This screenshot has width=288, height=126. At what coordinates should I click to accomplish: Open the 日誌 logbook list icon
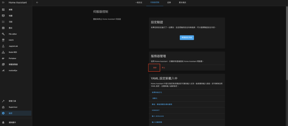click(3, 22)
